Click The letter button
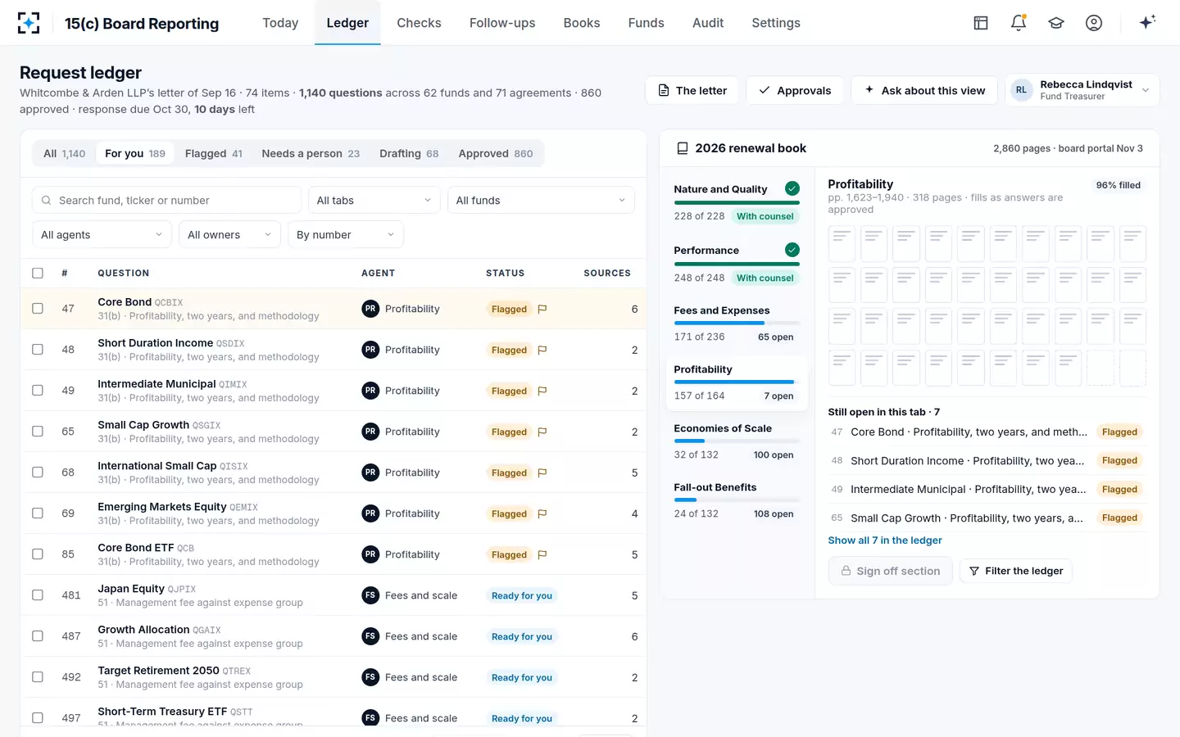1180x737 pixels. pos(692,90)
